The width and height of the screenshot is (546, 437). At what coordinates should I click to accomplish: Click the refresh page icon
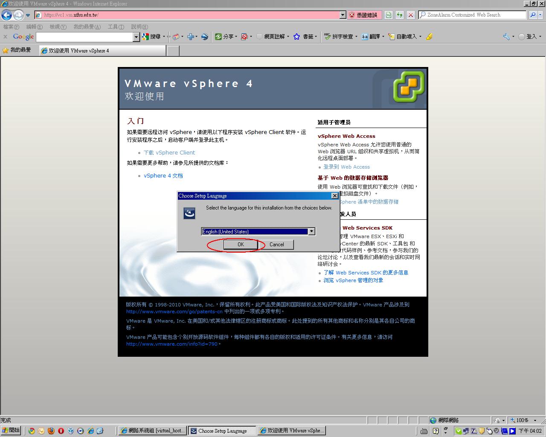[x=400, y=15]
